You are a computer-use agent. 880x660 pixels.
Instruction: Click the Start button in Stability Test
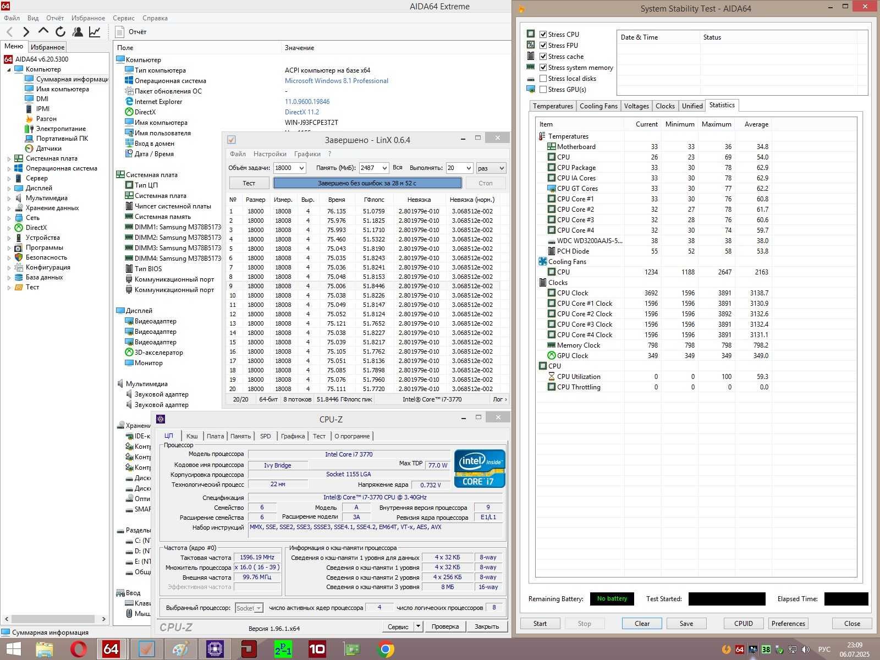click(540, 623)
